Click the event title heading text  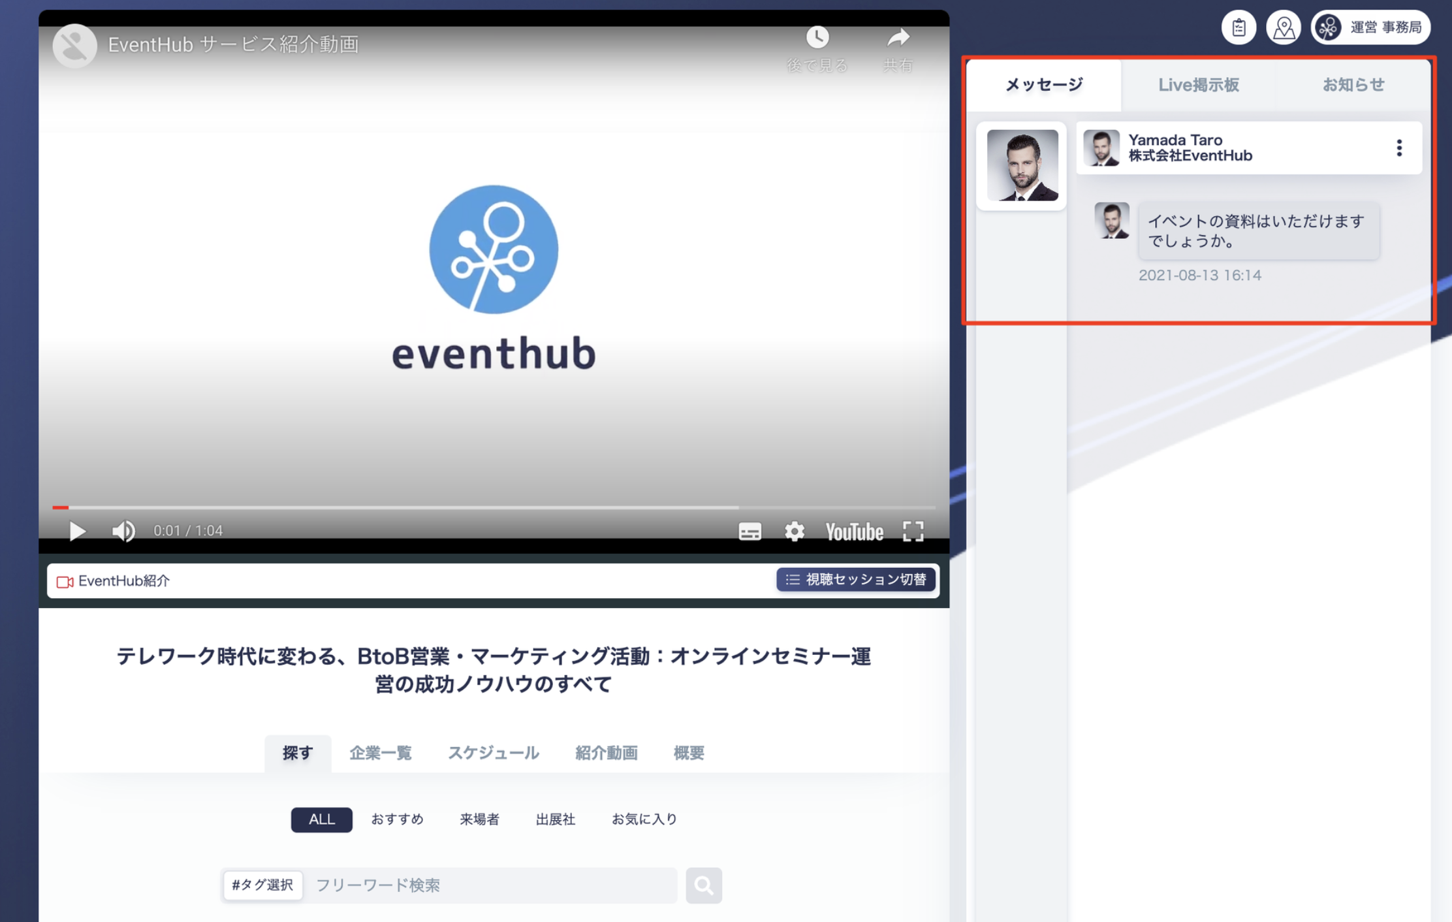[494, 670]
